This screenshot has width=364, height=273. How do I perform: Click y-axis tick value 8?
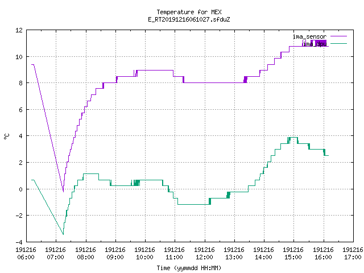20,83
